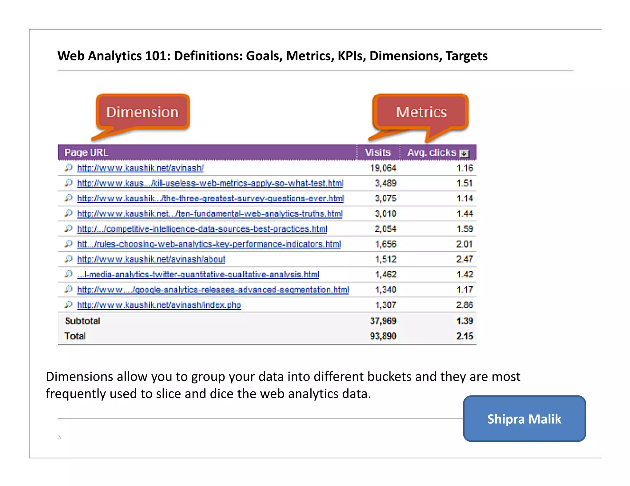Select avg clicks value 2.47
Image resolution: width=630 pixels, height=486 pixels.
[x=465, y=259]
